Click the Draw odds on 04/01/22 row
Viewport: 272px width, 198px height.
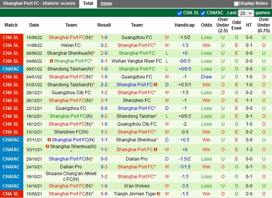(206, 77)
